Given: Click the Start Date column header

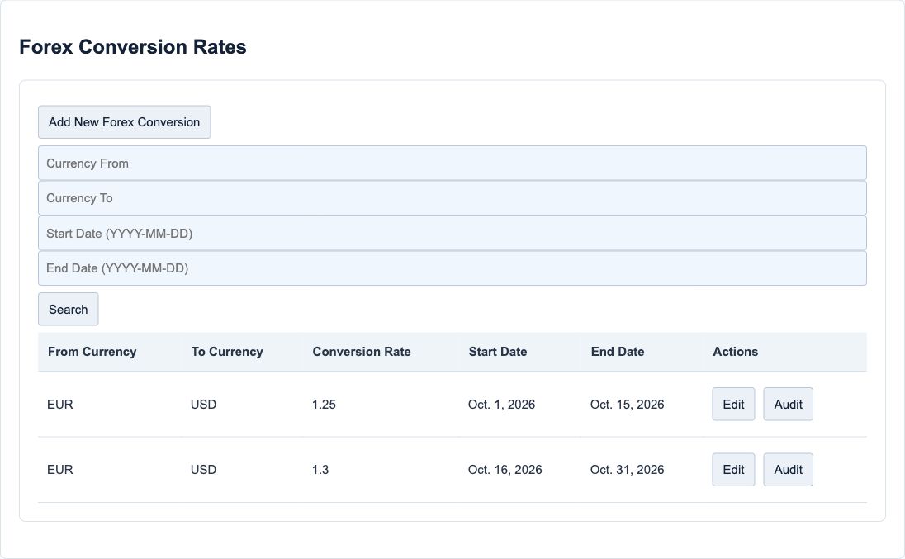Looking at the screenshot, I should [x=498, y=351].
